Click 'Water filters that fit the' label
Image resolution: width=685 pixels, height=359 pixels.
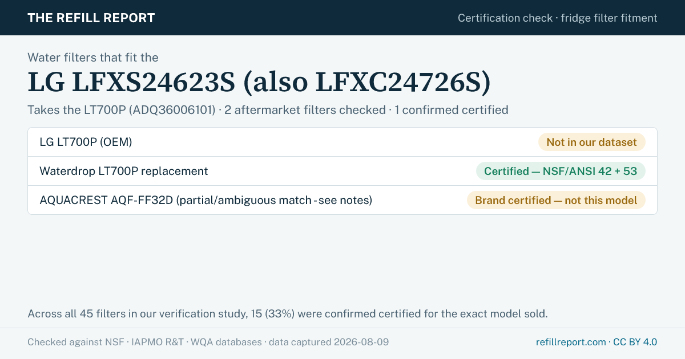[x=93, y=57]
